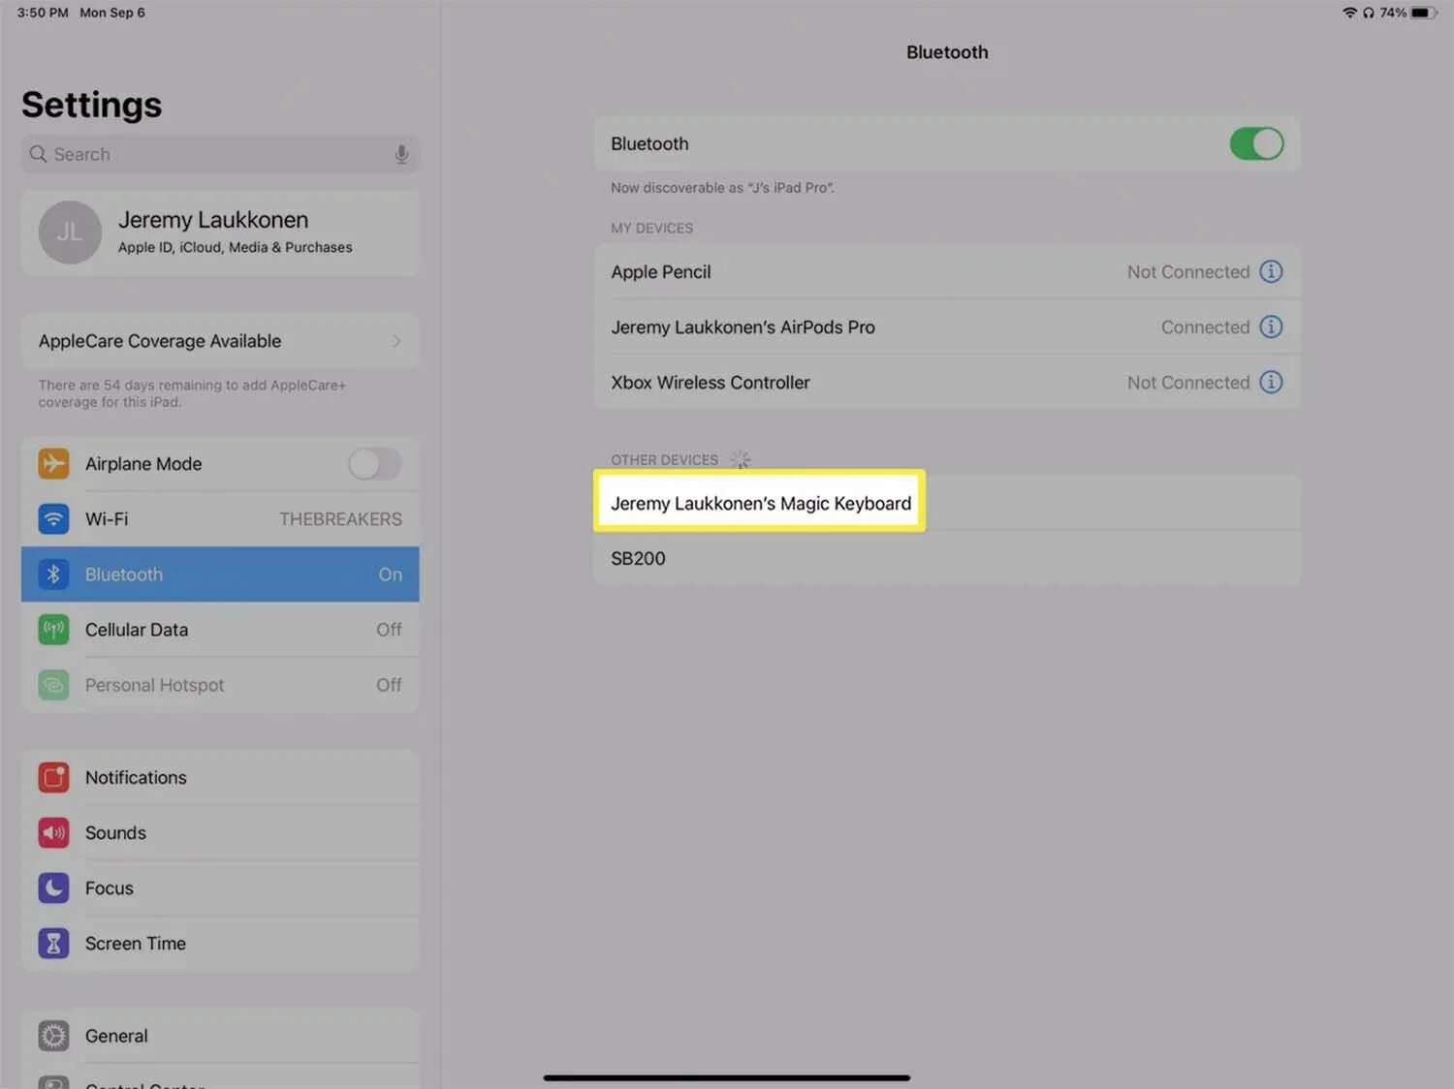The width and height of the screenshot is (1454, 1089).
Task: Open Focus settings
Action: pos(220,887)
